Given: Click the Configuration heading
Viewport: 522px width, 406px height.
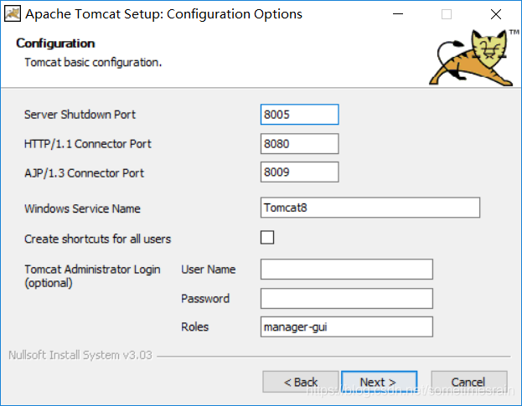Looking at the screenshot, I should tap(55, 44).
